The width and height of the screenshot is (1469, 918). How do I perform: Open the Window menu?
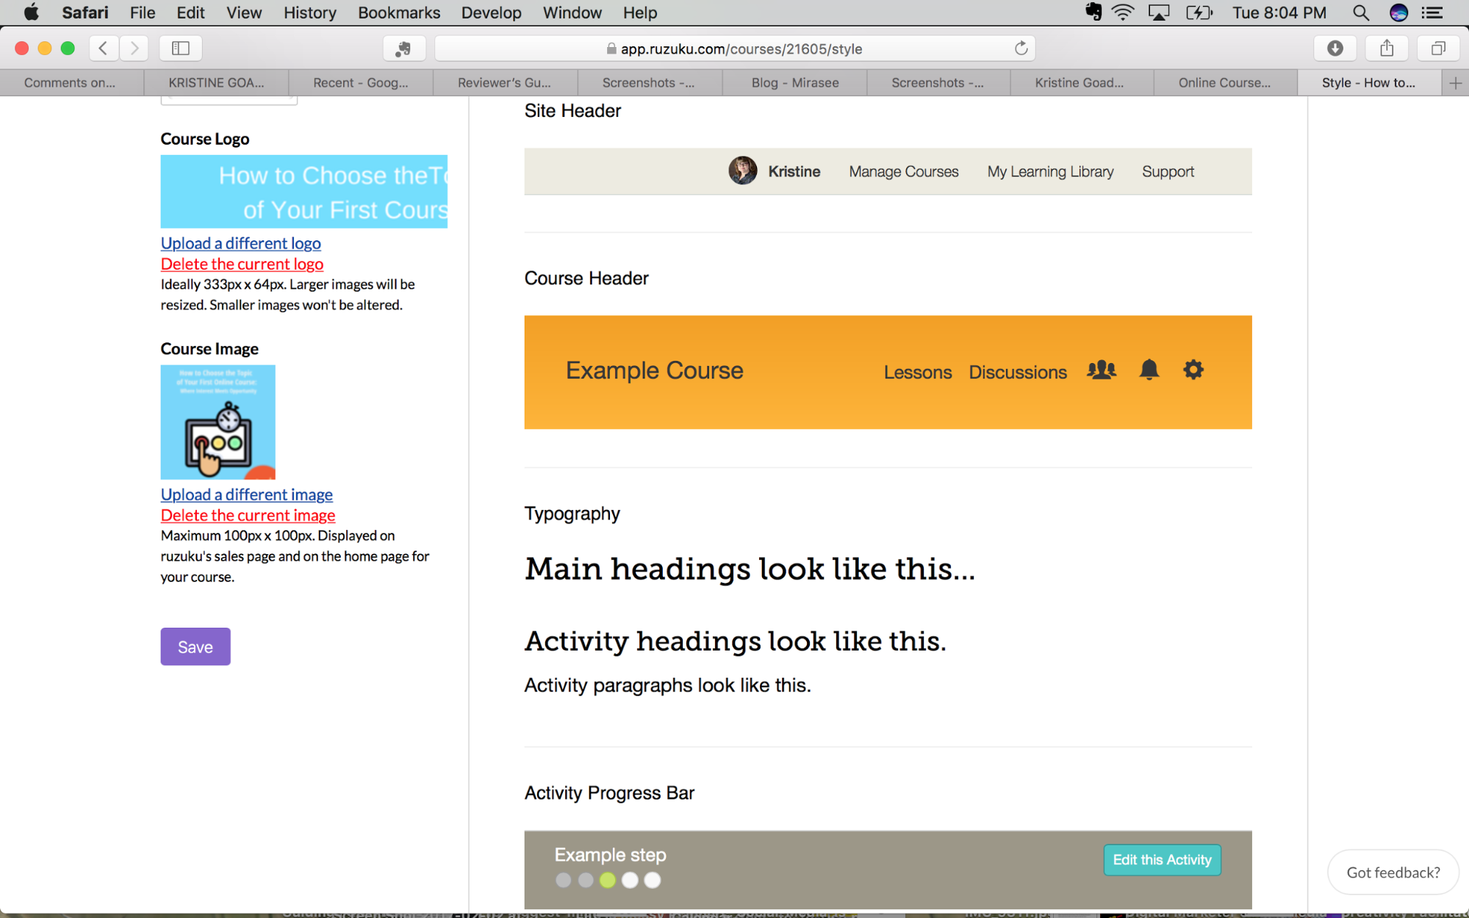[x=572, y=12]
